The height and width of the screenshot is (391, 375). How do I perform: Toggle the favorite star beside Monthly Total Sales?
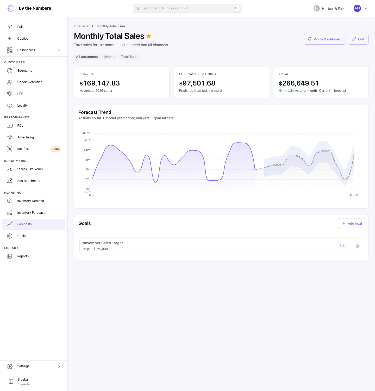[149, 36]
